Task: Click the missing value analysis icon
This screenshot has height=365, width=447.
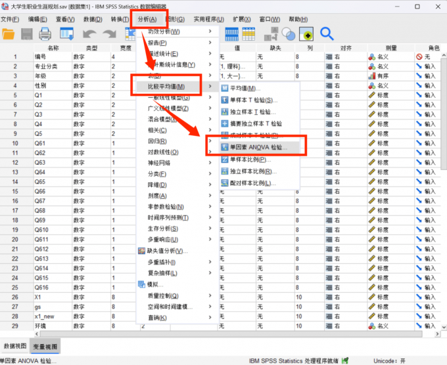Action: click(x=141, y=251)
